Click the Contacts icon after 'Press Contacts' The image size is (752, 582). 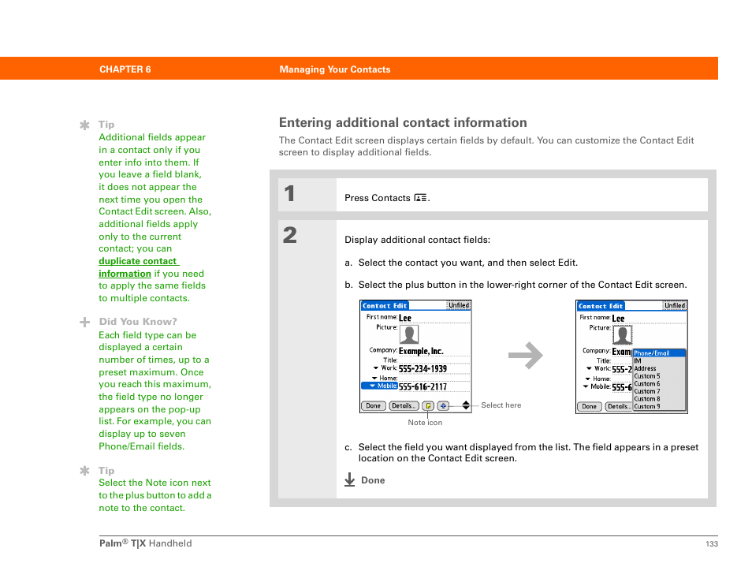click(421, 198)
